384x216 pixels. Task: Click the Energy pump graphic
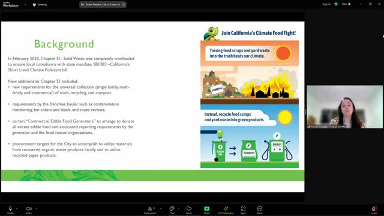277,148
